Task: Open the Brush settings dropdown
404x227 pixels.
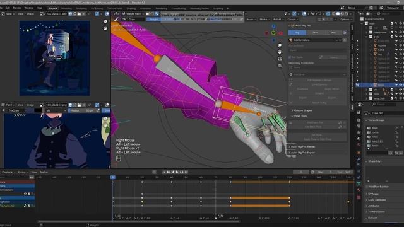Action: tap(251, 20)
